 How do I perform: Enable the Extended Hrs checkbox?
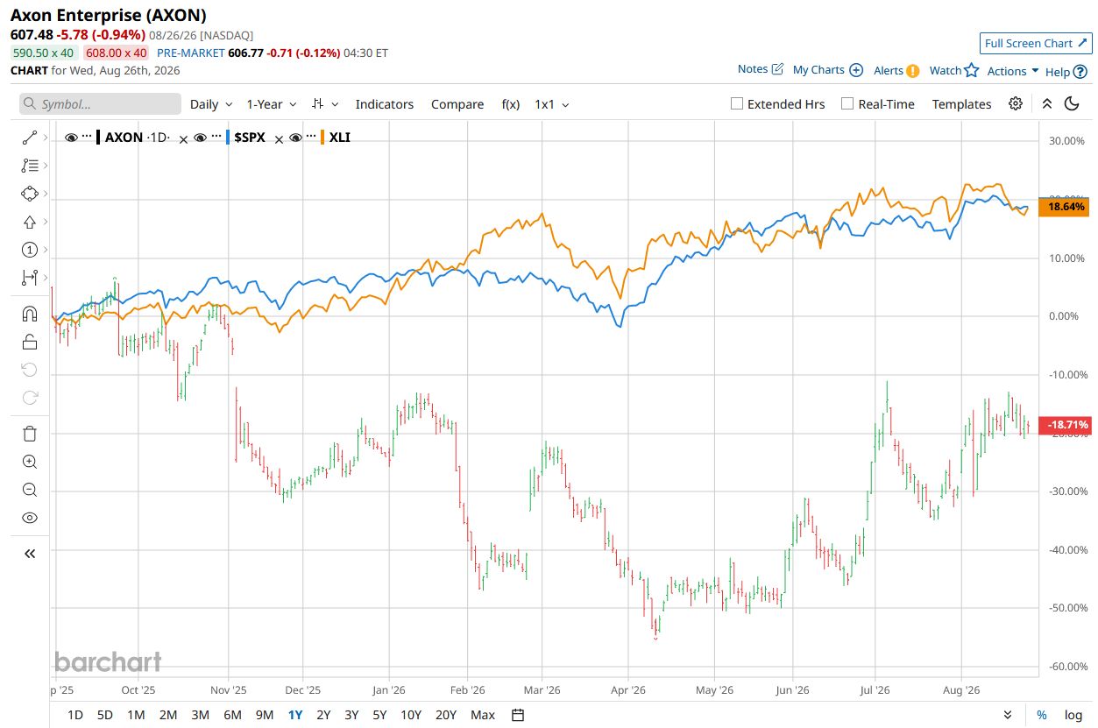pos(737,103)
